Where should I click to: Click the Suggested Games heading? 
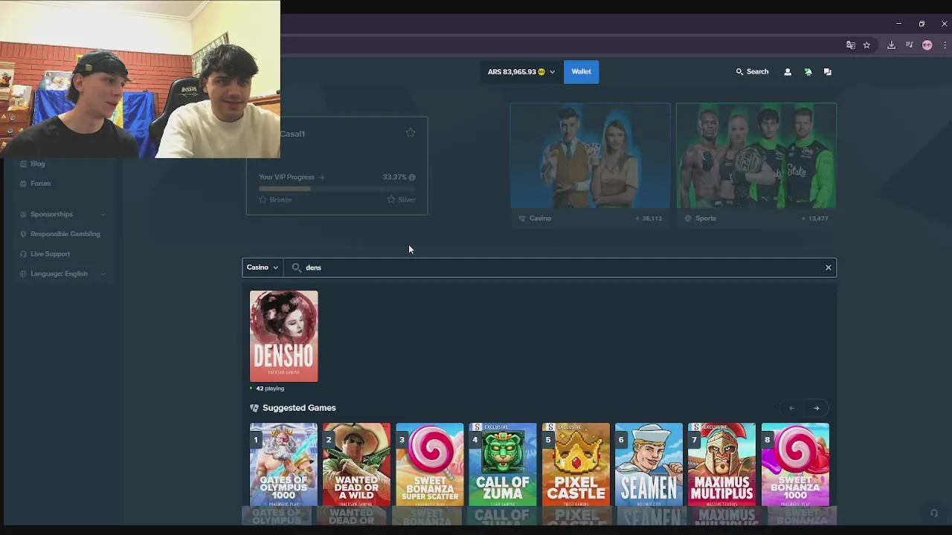pyautogui.click(x=299, y=408)
